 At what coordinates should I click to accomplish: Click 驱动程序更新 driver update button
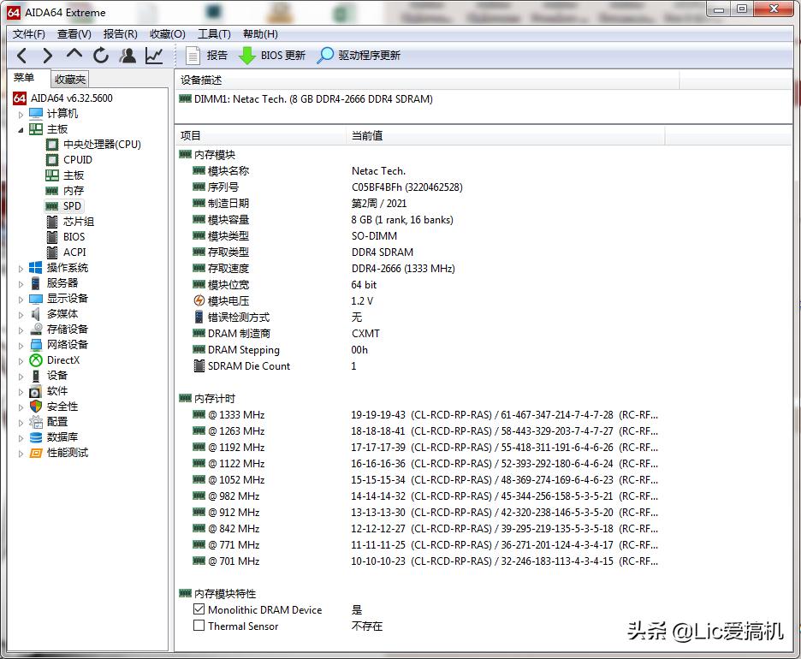coord(359,55)
